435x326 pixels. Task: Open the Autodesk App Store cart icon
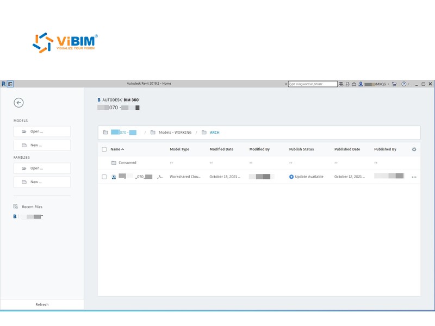(394, 84)
